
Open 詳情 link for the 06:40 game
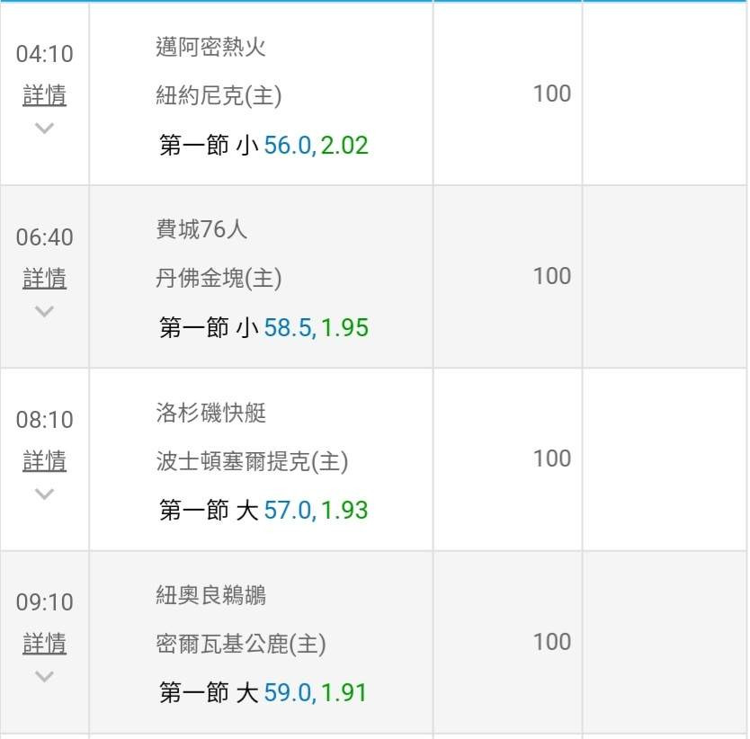point(44,278)
